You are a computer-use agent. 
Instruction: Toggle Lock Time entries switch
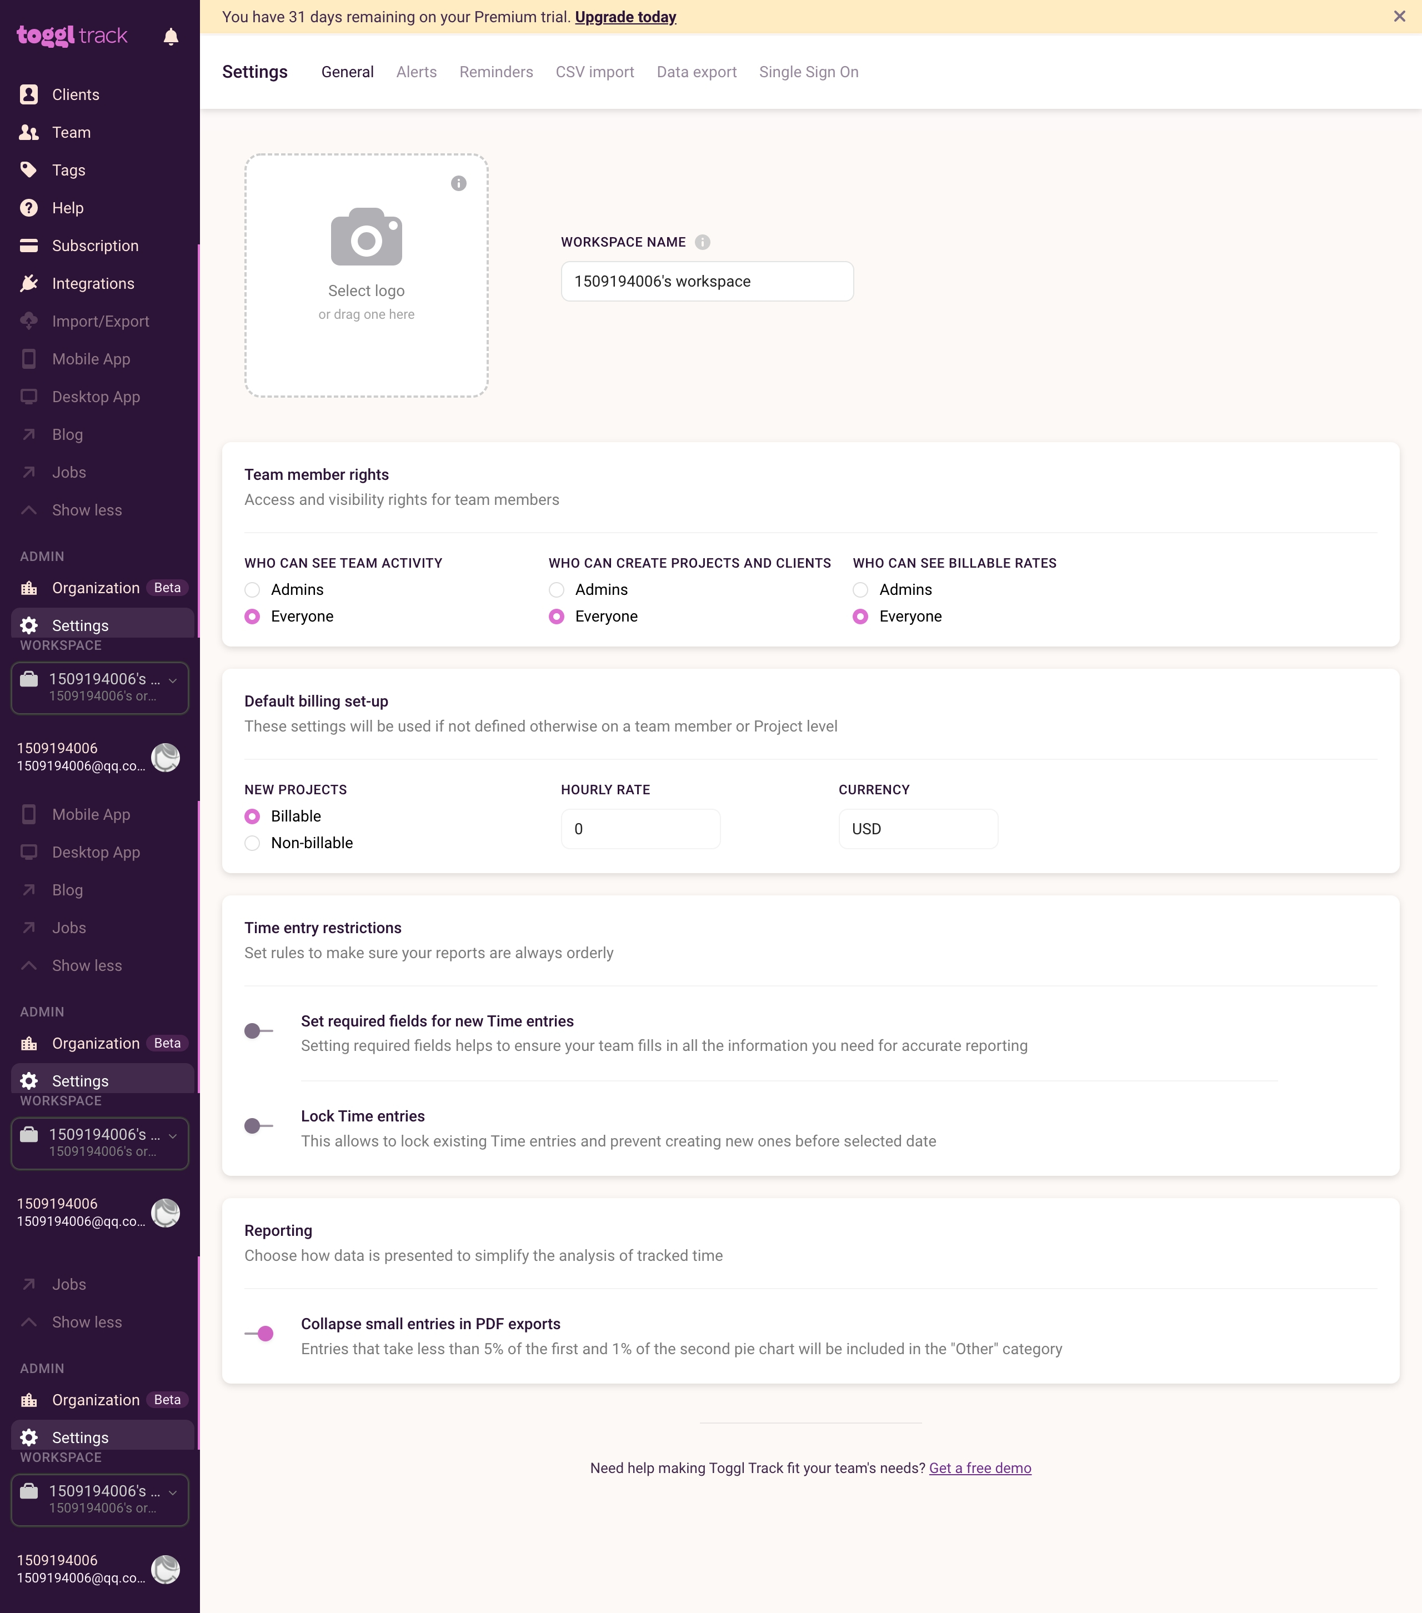[x=259, y=1125]
